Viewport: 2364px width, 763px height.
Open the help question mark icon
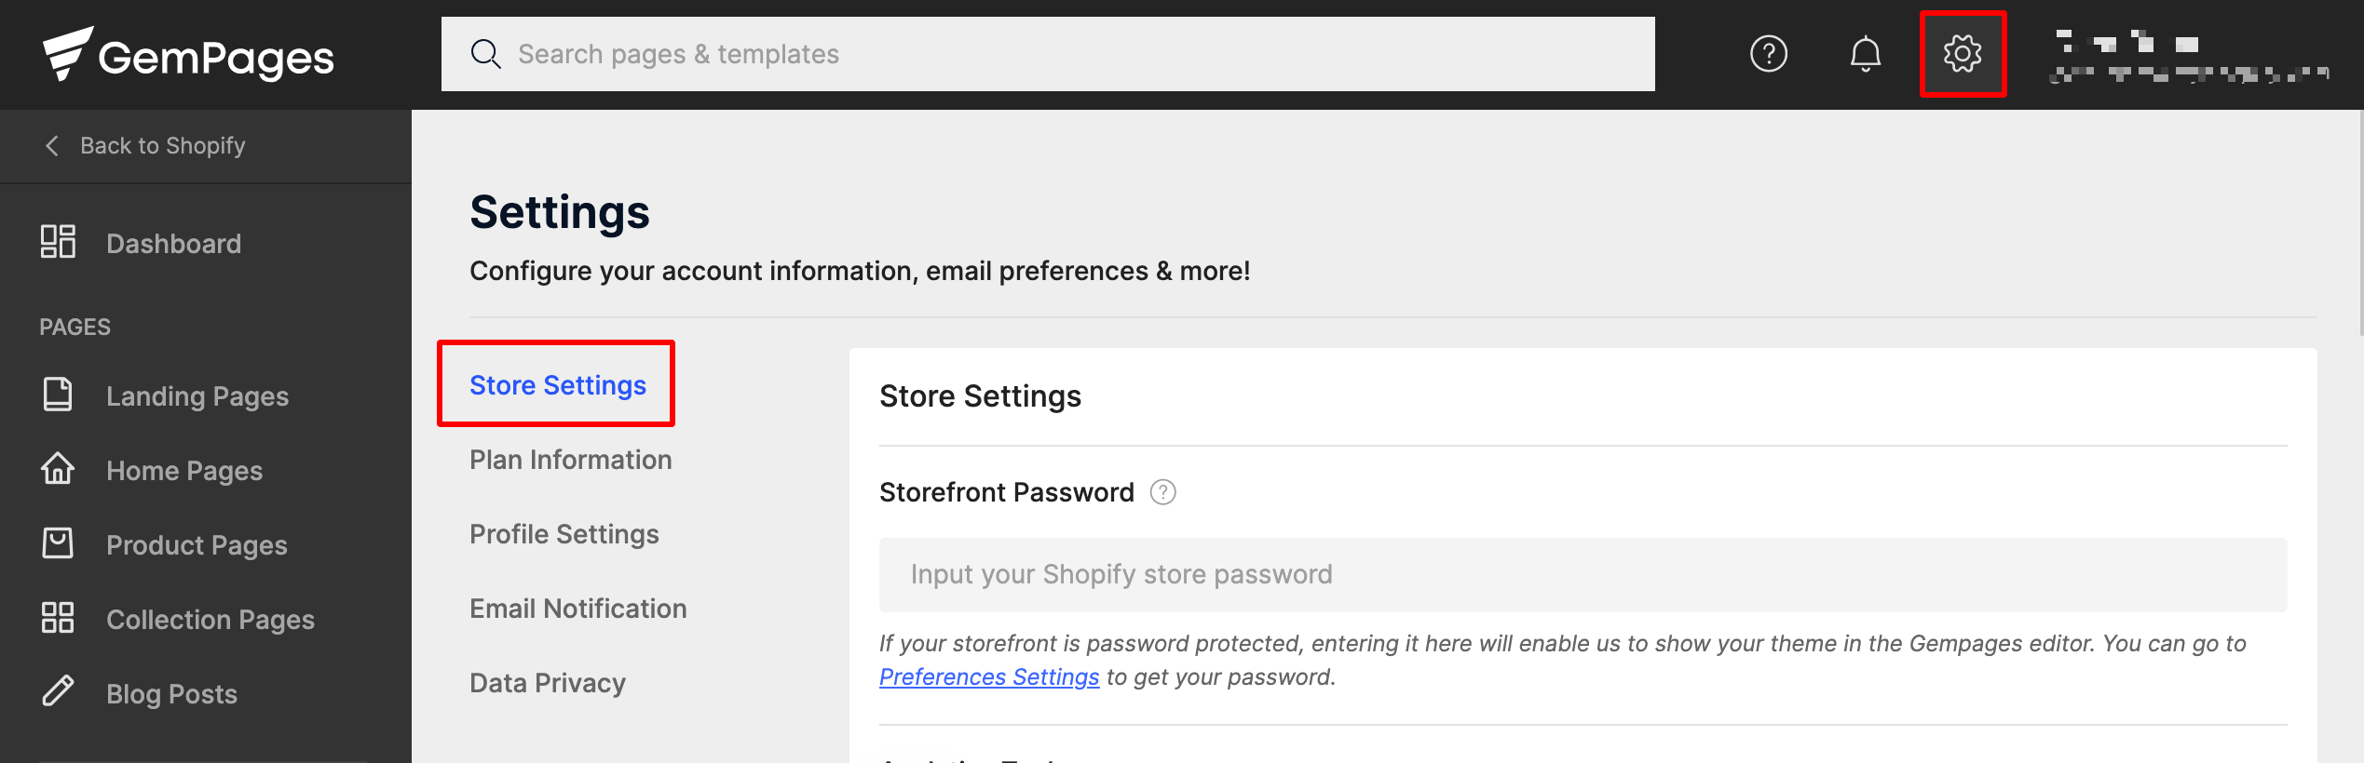coord(1768,54)
